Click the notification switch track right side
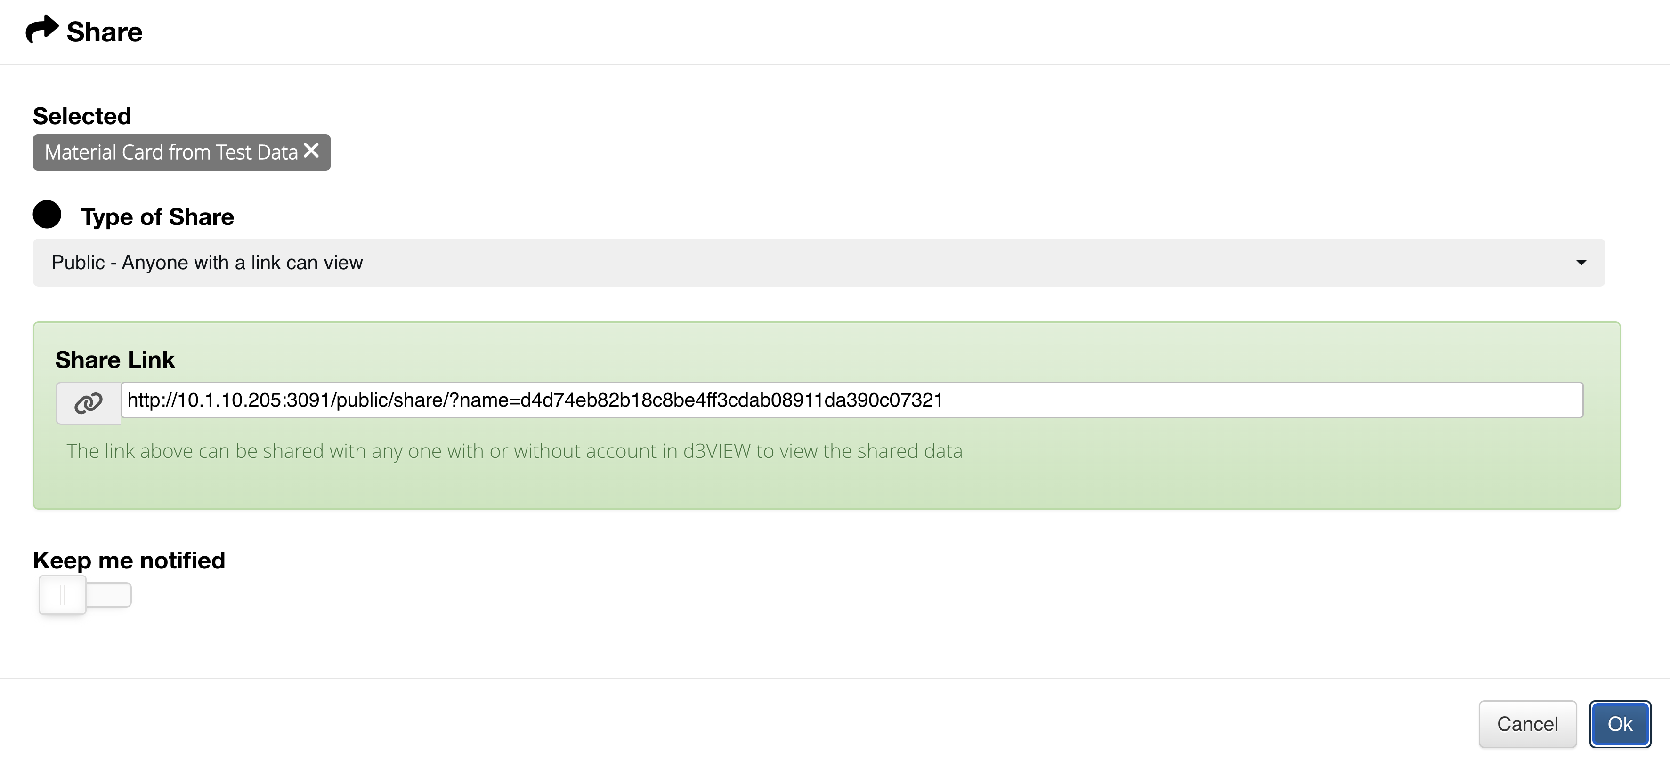This screenshot has width=1670, height=768. (109, 594)
